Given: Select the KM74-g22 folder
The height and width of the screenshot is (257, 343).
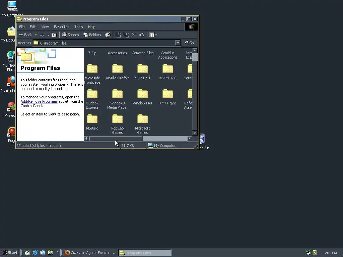Looking at the screenshot, I should tap(167, 97).
